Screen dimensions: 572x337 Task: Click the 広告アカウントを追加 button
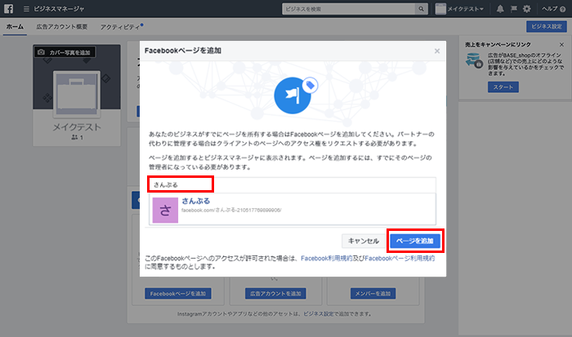[x=275, y=294]
